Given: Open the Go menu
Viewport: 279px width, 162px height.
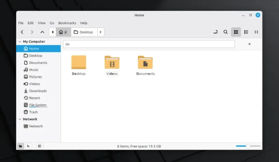Looking at the screenshot, I should pyautogui.click(x=52, y=23).
